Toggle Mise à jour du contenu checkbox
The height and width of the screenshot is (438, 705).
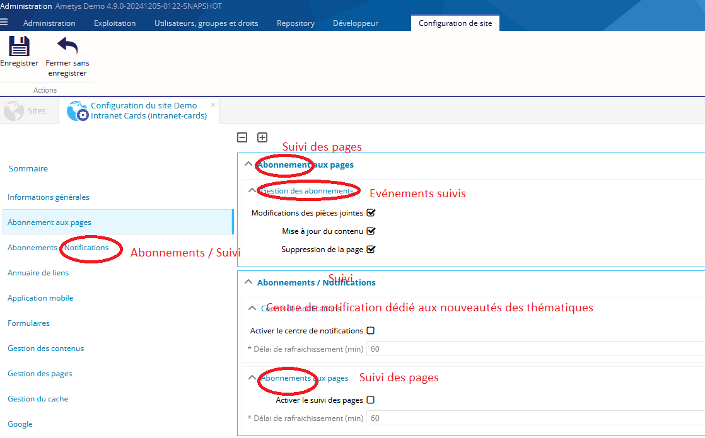371,231
